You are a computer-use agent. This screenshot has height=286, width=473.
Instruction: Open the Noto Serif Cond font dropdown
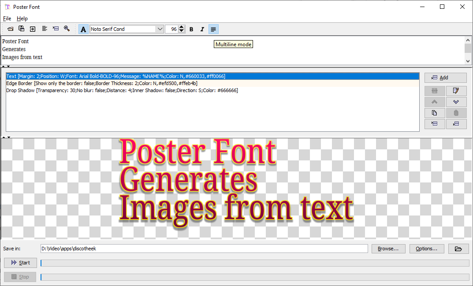click(160, 29)
